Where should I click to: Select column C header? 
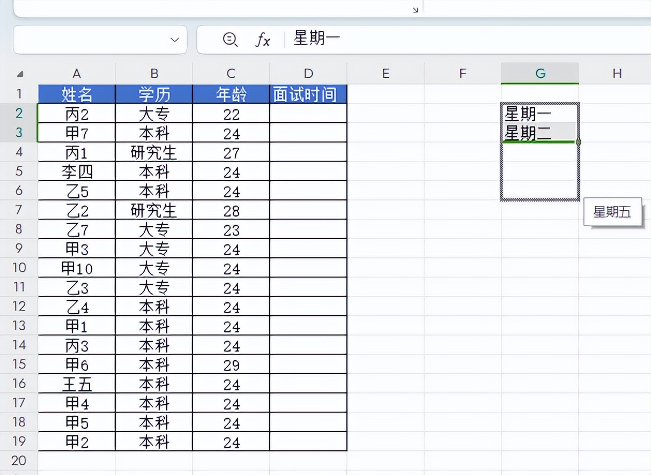pyautogui.click(x=231, y=73)
